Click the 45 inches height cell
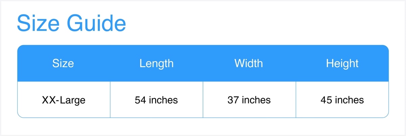This screenshot has width=406, height=136. coord(342,100)
